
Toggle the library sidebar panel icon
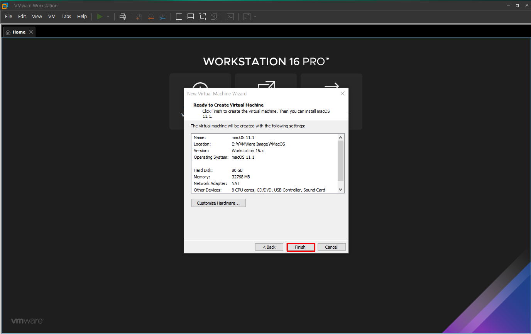[x=179, y=17]
